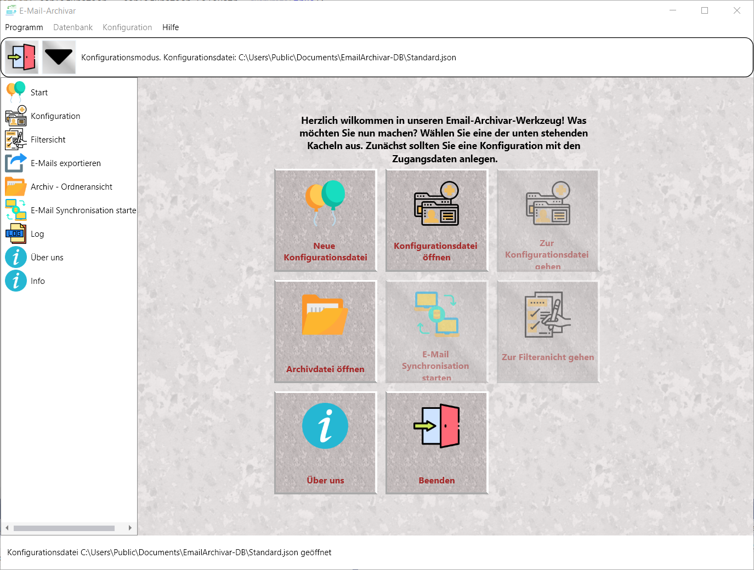Click the Über uns tile in main area
754x570 pixels.
click(325, 443)
